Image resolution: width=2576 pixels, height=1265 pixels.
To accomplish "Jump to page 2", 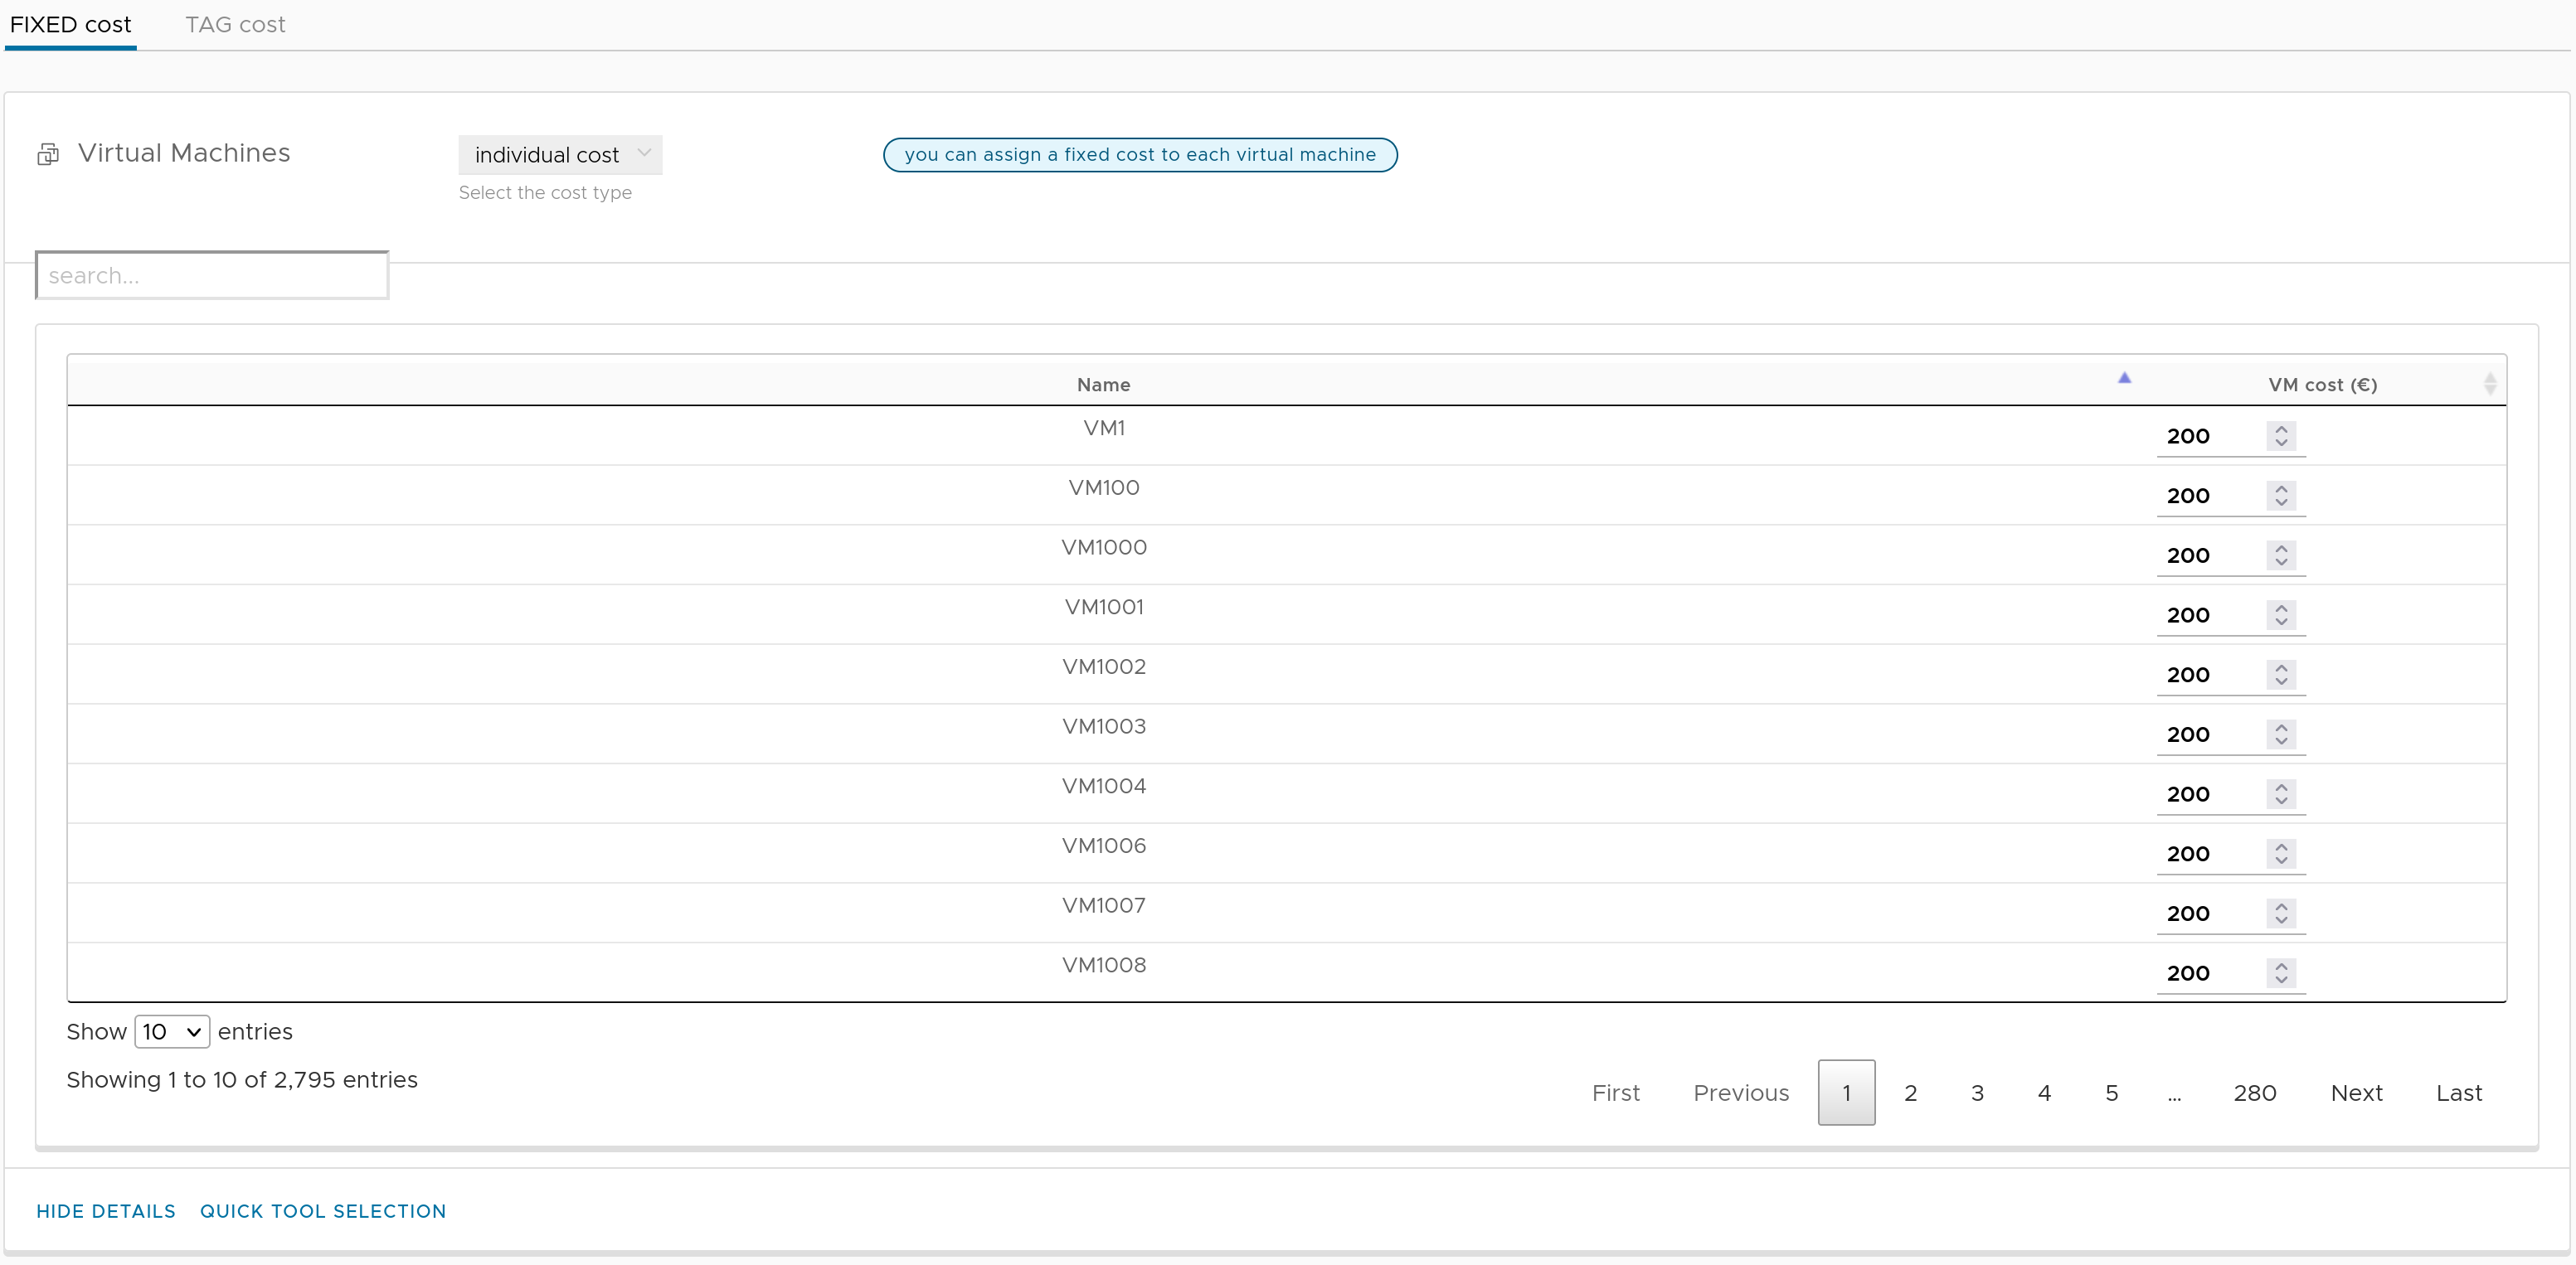I will tap(1910, 1093).
